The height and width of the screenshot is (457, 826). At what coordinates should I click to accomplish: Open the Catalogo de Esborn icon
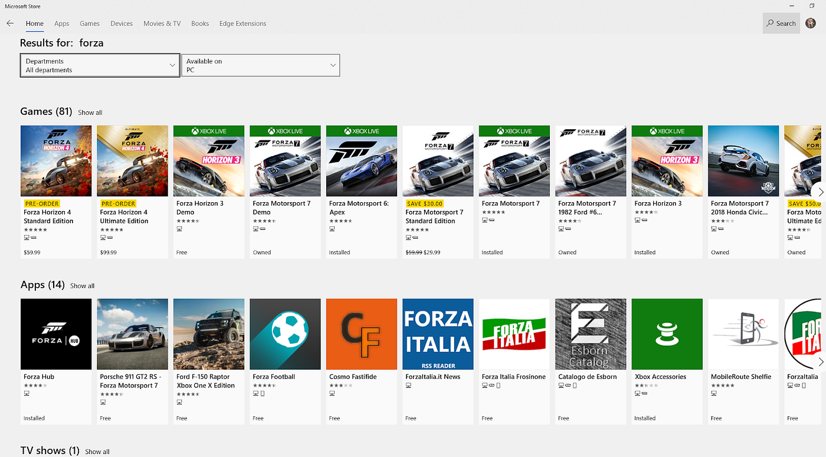point(591,334)
